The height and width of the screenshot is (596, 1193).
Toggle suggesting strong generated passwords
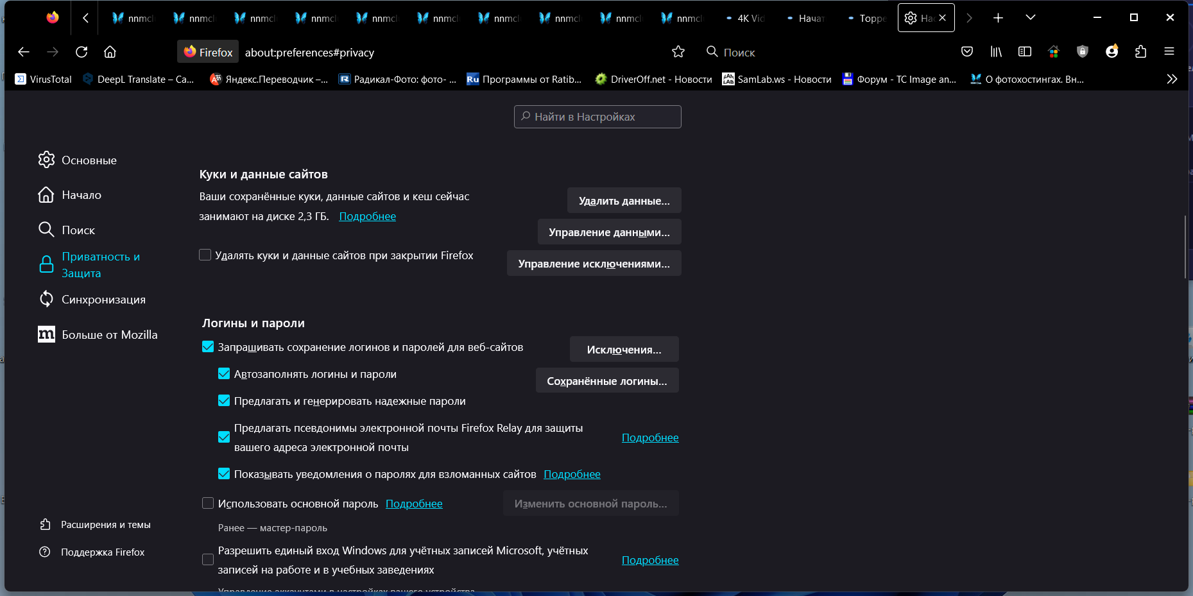point(224,400)
